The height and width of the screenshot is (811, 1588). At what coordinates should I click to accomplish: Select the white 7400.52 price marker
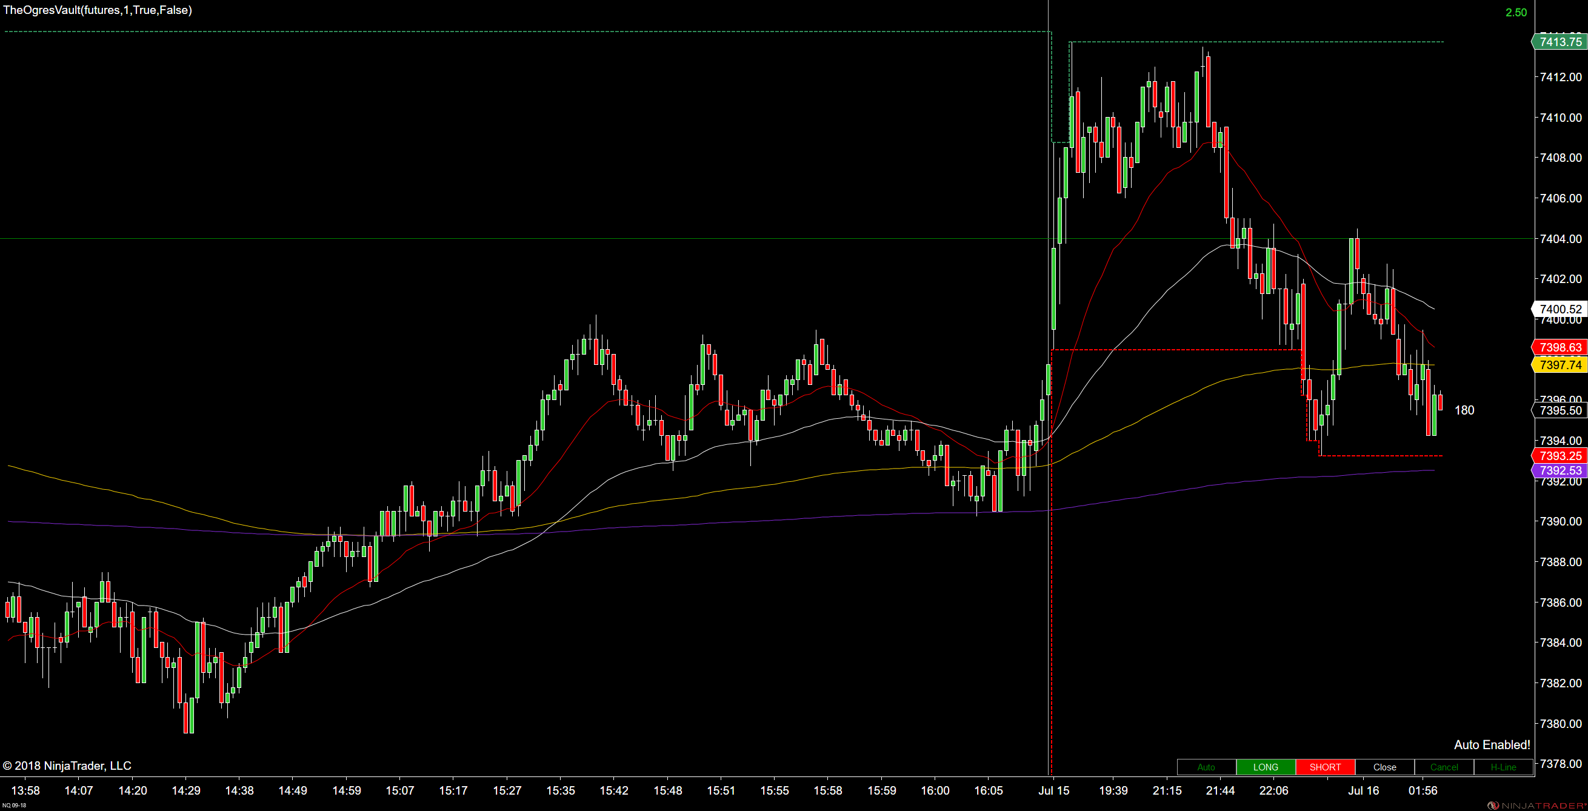click(x=1559, y=309)
